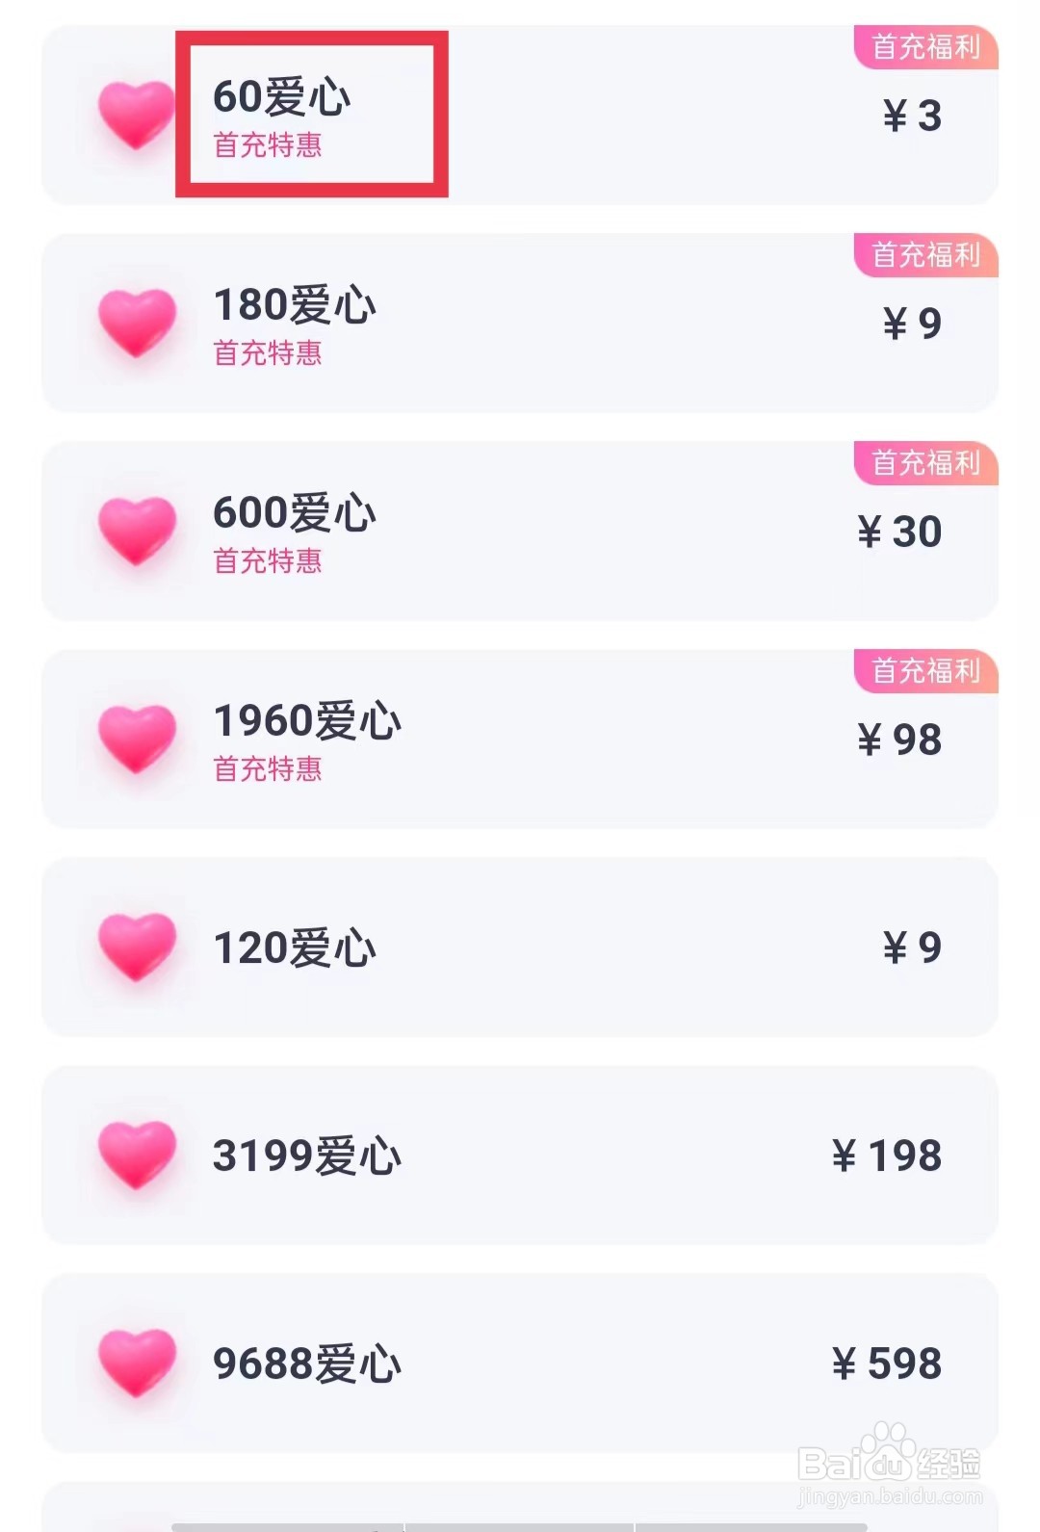Choose the 1960爱心 package label
This screenshot has width=1040, height=1532.
[307, 720]
